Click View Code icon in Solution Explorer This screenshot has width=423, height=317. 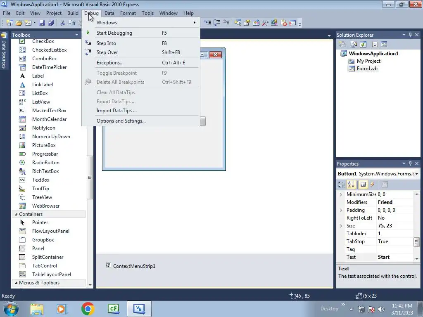pyautogui.click(x=375, y=44)
